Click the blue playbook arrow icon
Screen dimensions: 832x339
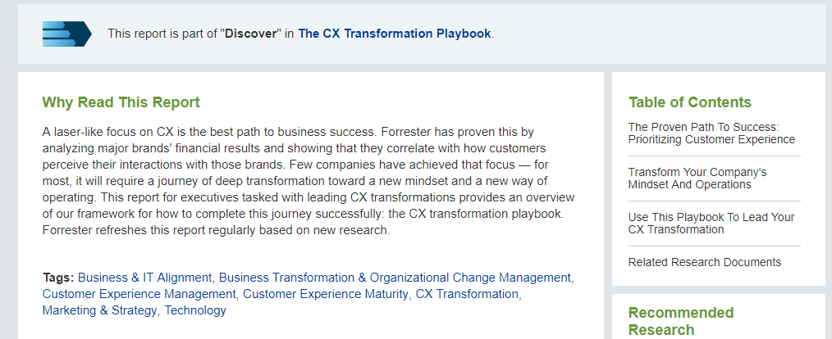(x=66, y=34)
